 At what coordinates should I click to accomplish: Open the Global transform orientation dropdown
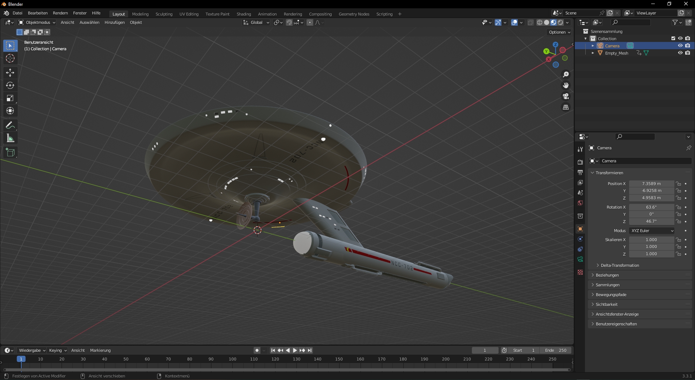tap(256, 22)
